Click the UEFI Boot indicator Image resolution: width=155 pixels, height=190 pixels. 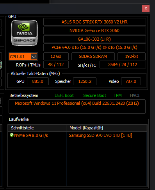pyautogui.click(x=64, y=95)
